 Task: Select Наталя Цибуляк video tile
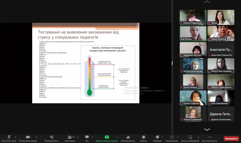(193, 98)
